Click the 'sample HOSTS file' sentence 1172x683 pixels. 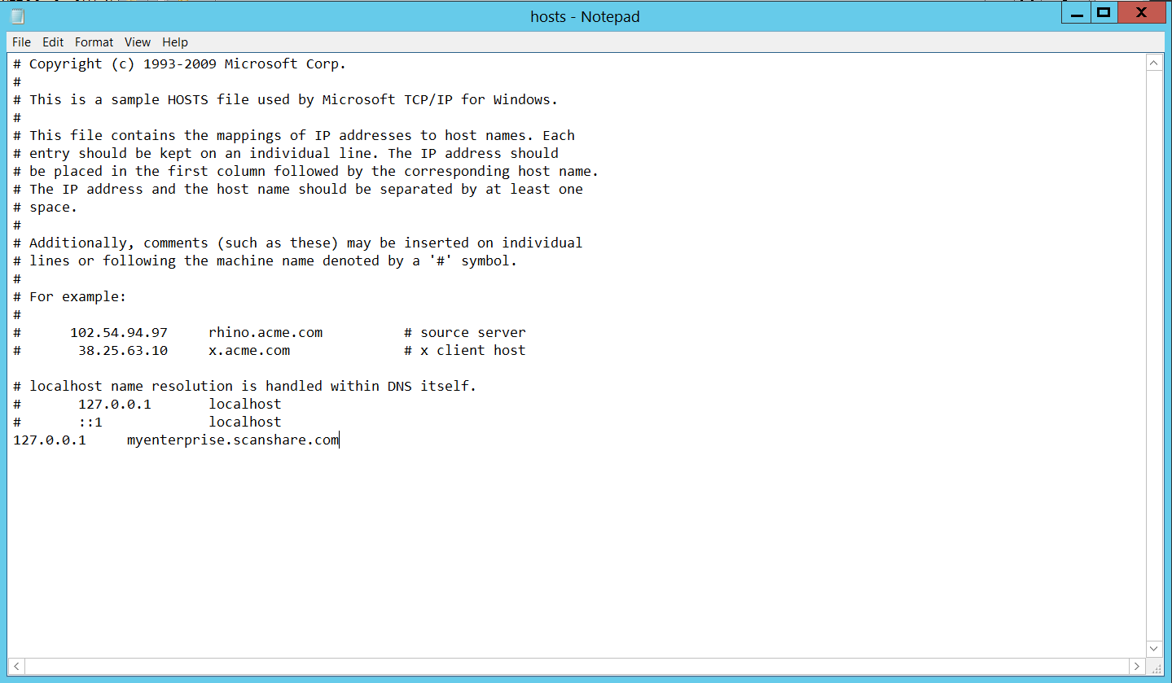coord(286,100)
